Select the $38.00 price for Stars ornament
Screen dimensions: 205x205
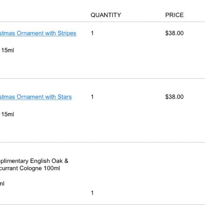[x=174, y=97]
